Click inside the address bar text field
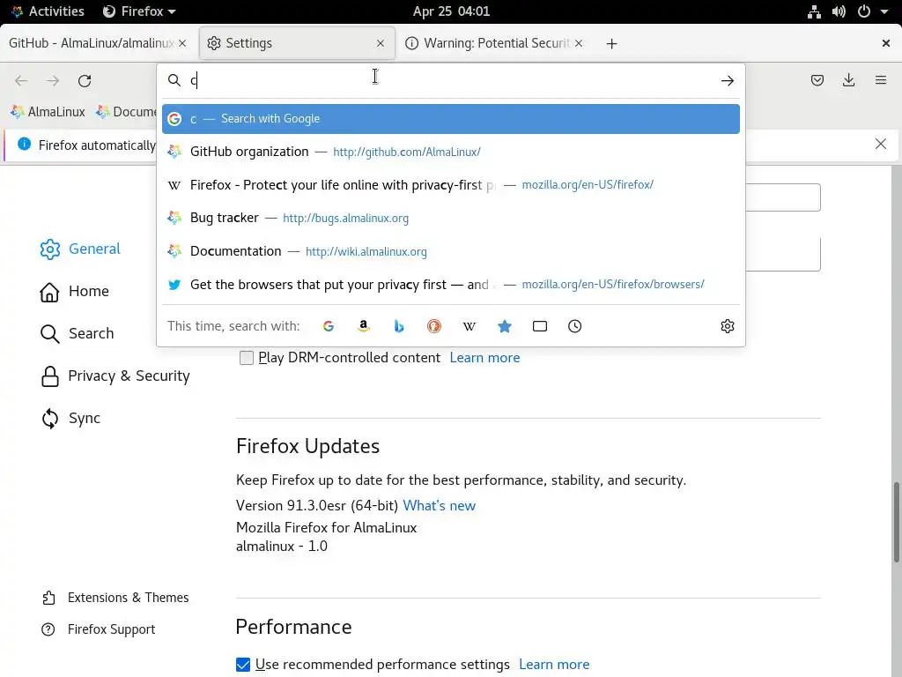902x677 pixels. pos(452,80)
